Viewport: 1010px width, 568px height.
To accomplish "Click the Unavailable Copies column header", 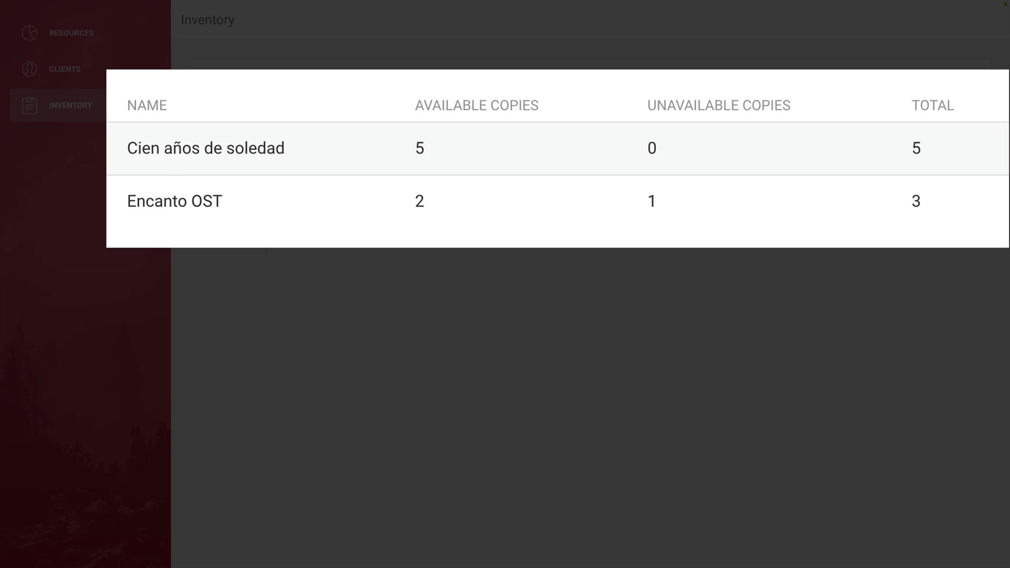I will (x=718, y=105).
